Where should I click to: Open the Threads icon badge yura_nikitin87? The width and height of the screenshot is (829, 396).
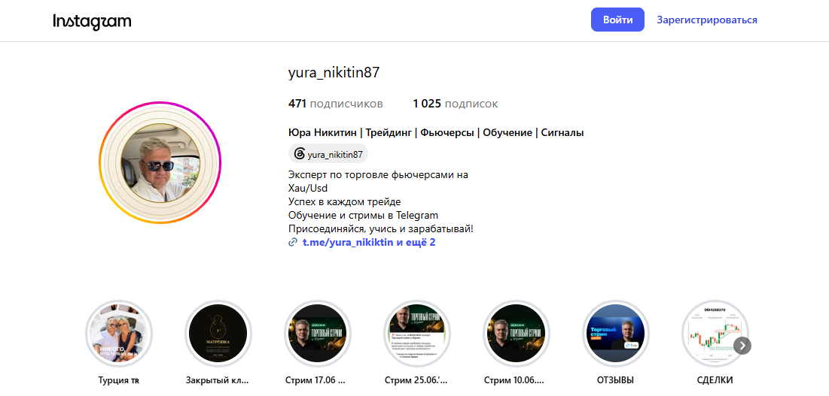328,154
